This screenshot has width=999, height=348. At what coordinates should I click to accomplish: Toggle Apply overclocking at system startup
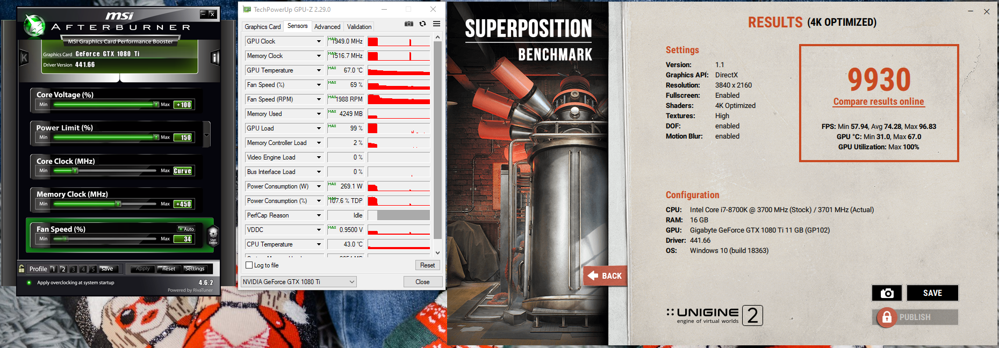[x=29, y=282]
